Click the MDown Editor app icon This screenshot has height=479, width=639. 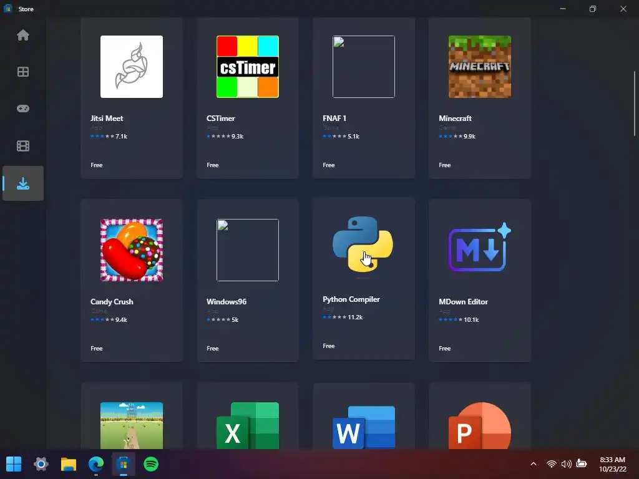[480, 247]
